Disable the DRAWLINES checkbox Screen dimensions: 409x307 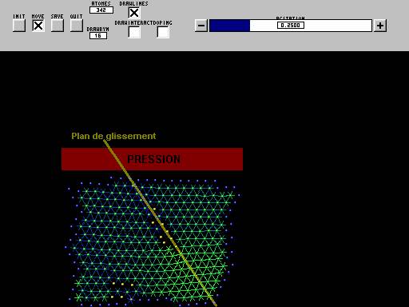(134, 13)
